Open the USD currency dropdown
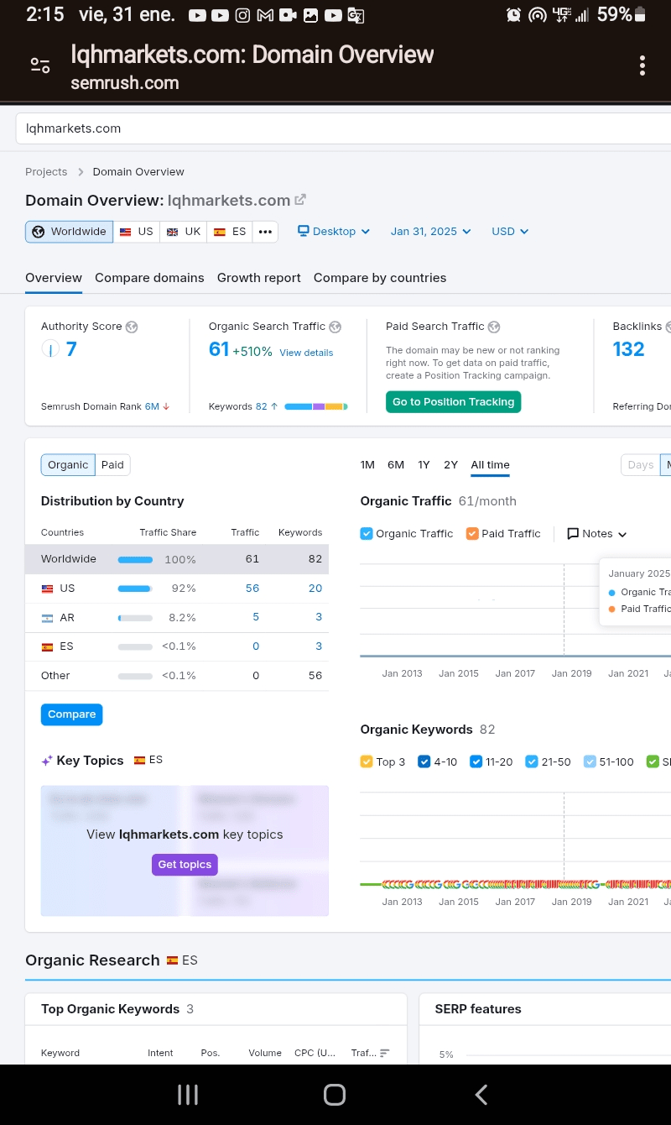This screenshot has width=671, height=1125. click(x=510, y=232)
